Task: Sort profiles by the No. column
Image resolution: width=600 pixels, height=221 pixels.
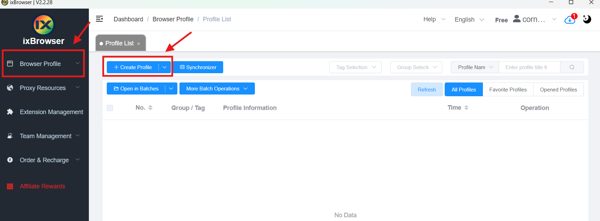Action: coord(150,108)
